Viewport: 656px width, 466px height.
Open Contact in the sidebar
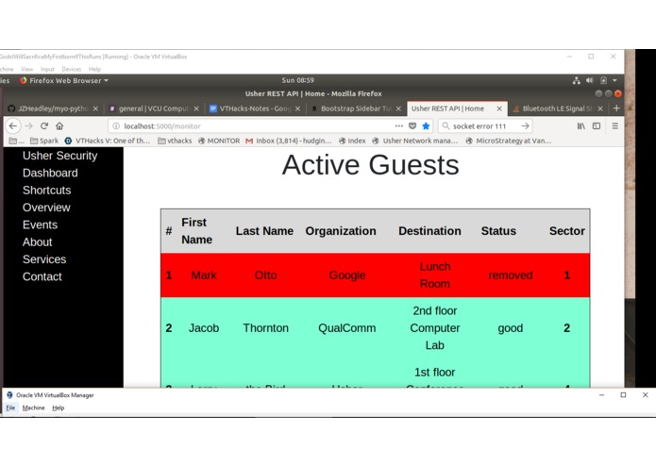42,276
